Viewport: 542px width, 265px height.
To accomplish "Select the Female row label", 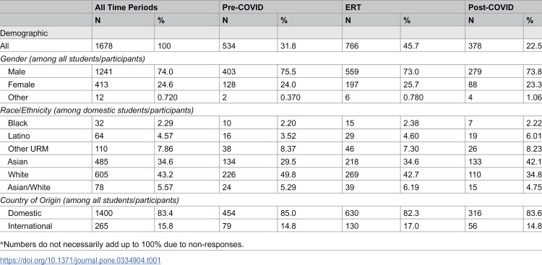I will pos(21,84).
